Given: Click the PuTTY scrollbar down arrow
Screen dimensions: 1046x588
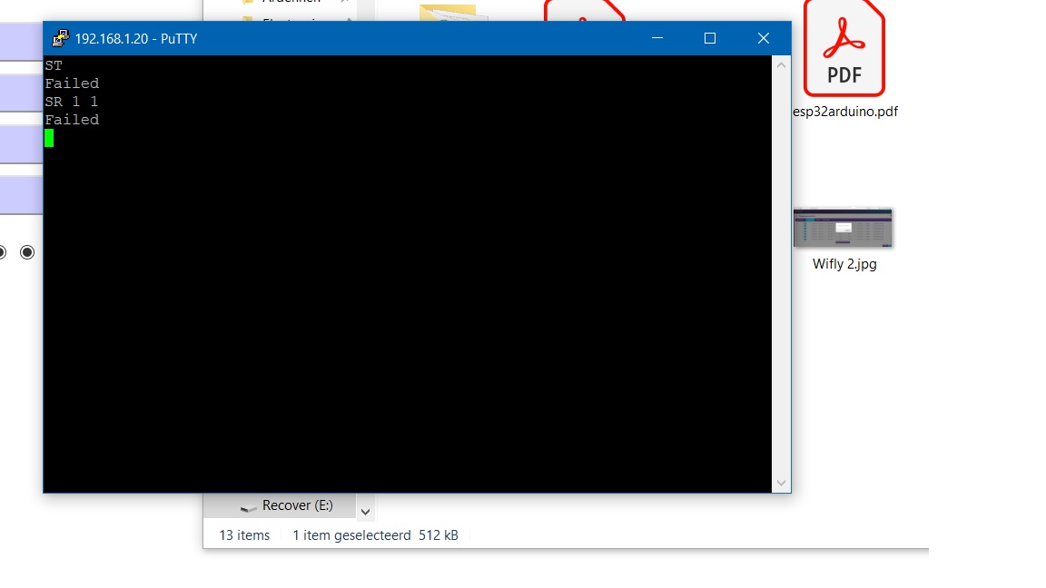Looking at the screenshot, I should pos(781,484).
